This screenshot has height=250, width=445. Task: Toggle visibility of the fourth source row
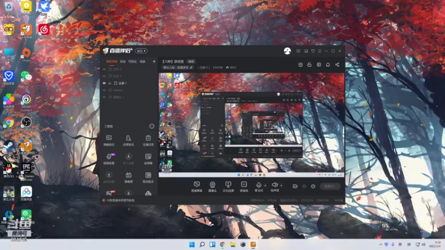coord(104,90)
